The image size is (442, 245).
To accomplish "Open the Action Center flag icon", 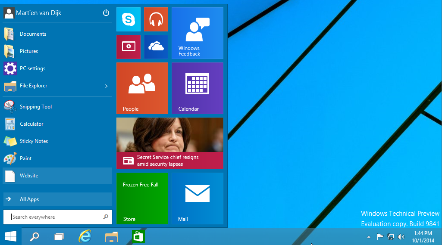I will 380,237.
